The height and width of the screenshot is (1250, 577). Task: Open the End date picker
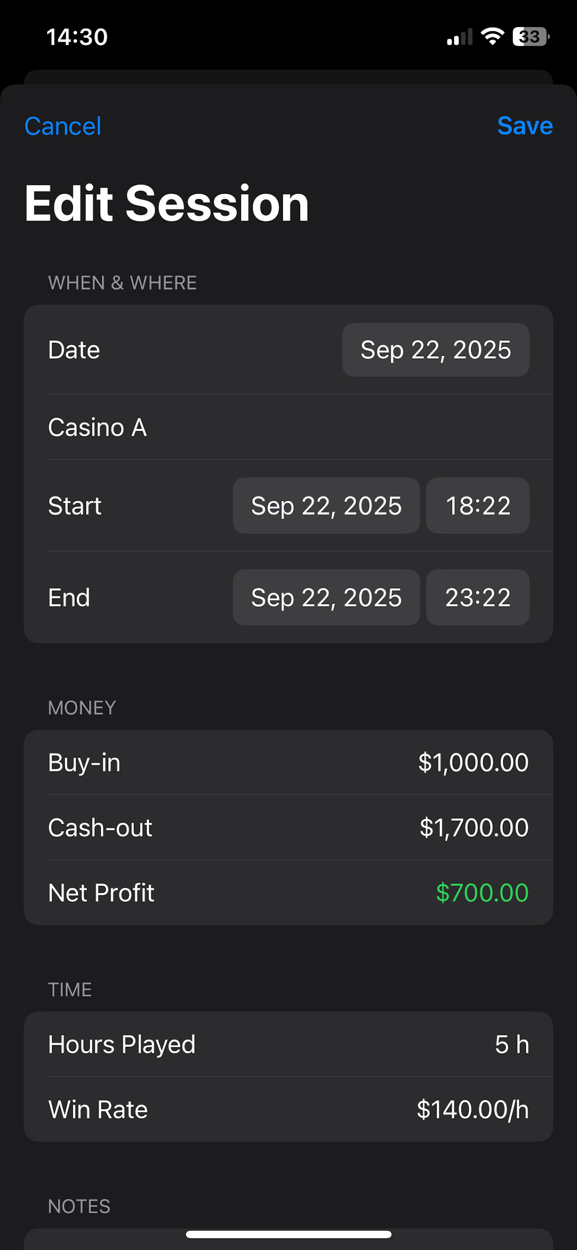click(326, 598)
